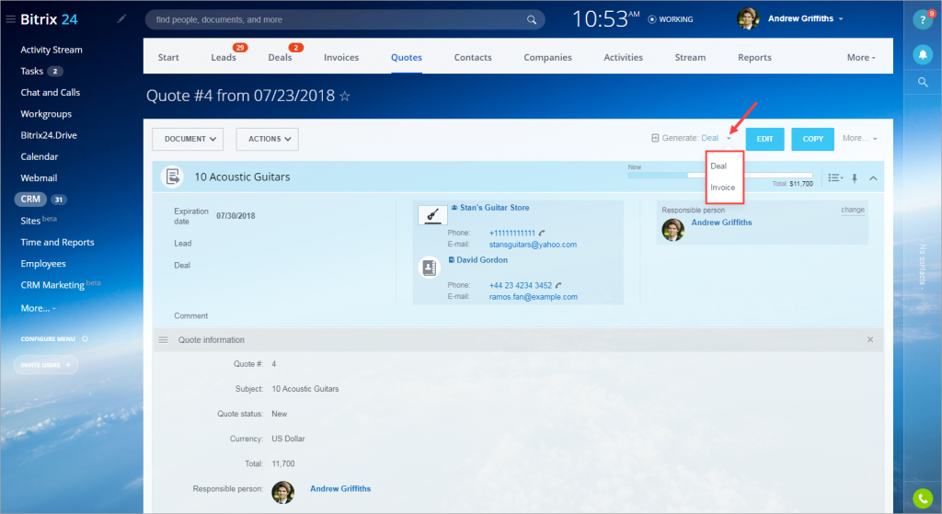Click the search magnifier in the search bar
The image size is (942, 514).
point(532,20)
